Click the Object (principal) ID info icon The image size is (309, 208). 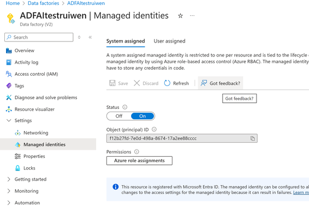click(154, 130)
